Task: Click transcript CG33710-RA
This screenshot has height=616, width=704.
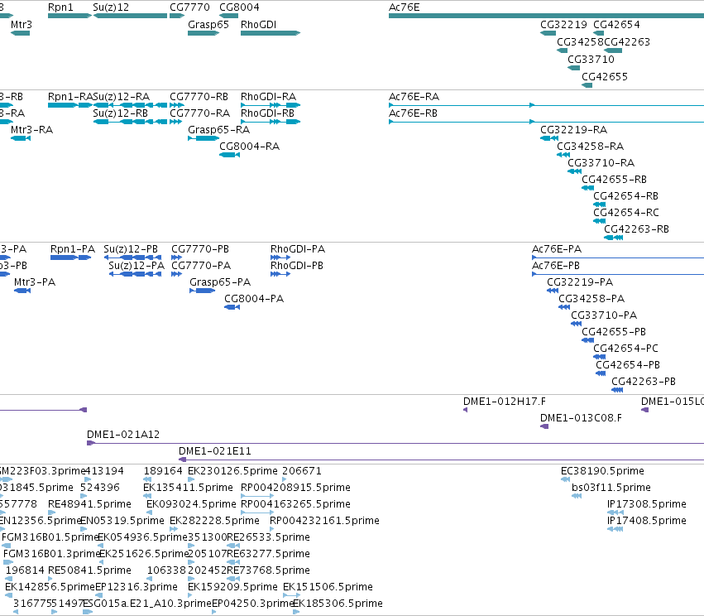Action: point(601,163)
